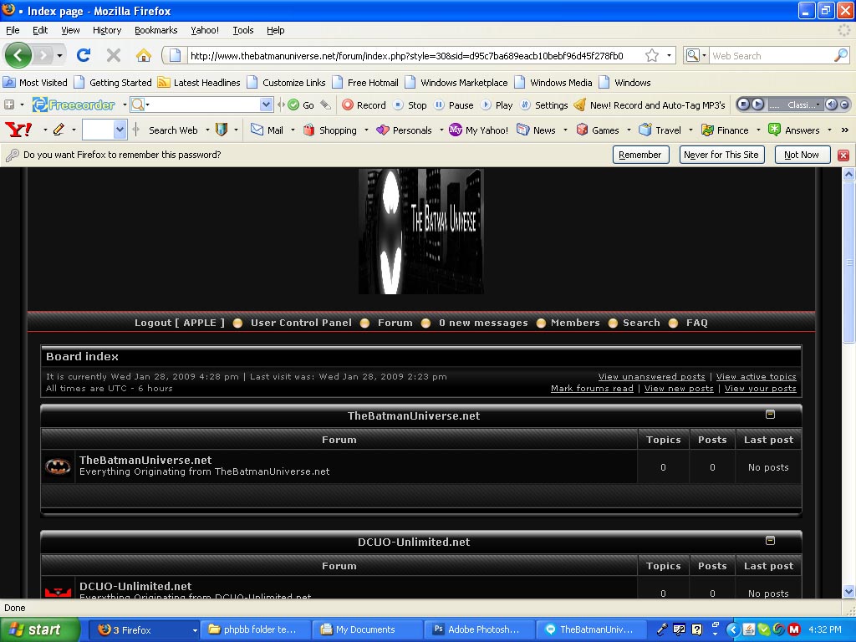
Task: Expand the URL bar history dropdown
Action: click(670, 55)
